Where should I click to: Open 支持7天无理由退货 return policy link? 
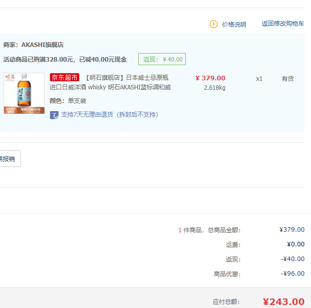(110, 115)
